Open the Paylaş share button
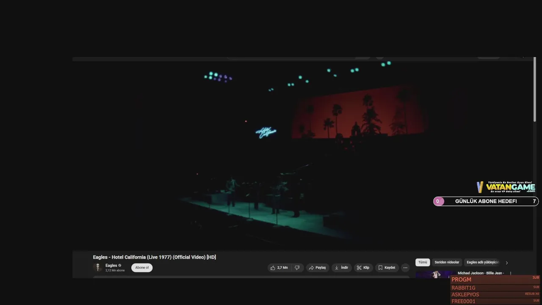The height and width of the screenshot is (305, 542). click(x=317, y=268)
